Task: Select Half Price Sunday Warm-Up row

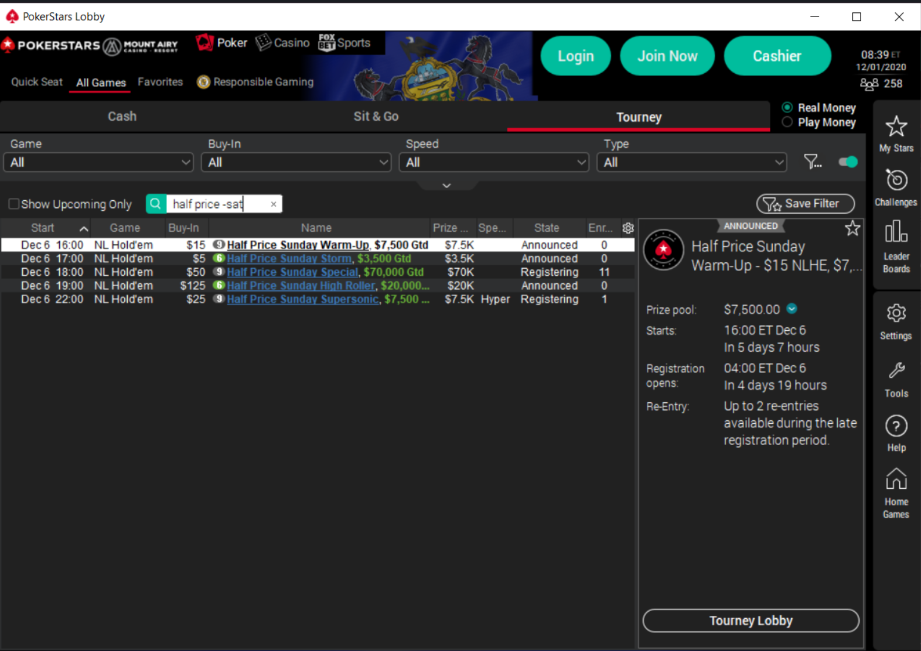Action: tap(318, 245)
